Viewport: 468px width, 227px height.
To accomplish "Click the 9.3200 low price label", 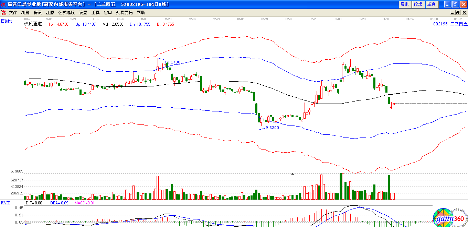I will point(272,127).
